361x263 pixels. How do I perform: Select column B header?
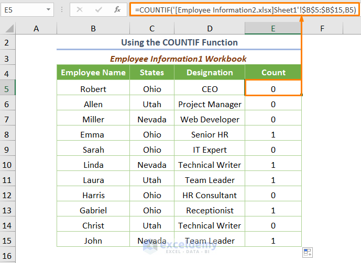coord(93,29)
